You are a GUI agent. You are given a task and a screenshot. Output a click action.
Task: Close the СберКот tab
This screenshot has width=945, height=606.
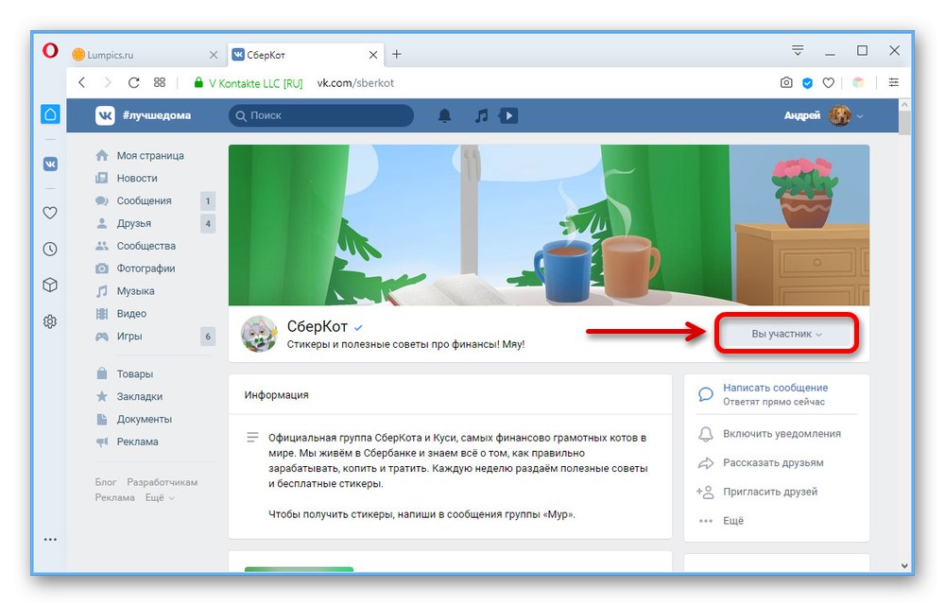pyautogui.click(x=373, y=55)
